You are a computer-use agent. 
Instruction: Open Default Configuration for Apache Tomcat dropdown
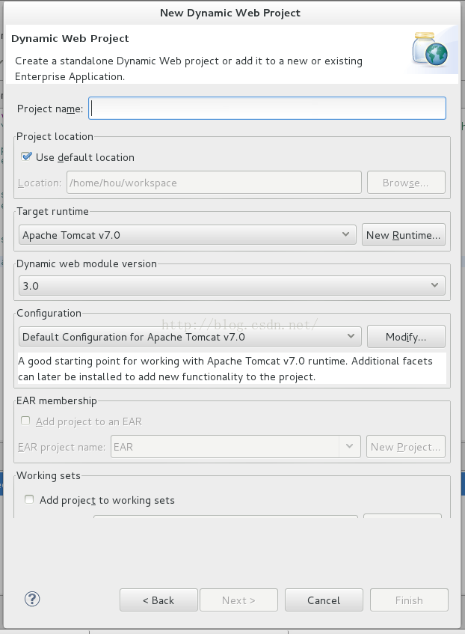point(190,337)
